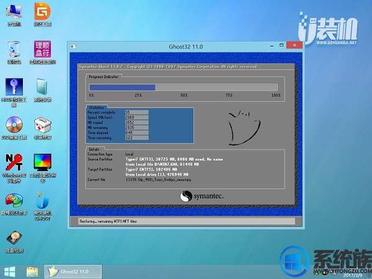Launch the NT Windows password tool icon
The height and width of the screenshot is (279, 372).
pyautogui.click(x=14, y=162)
